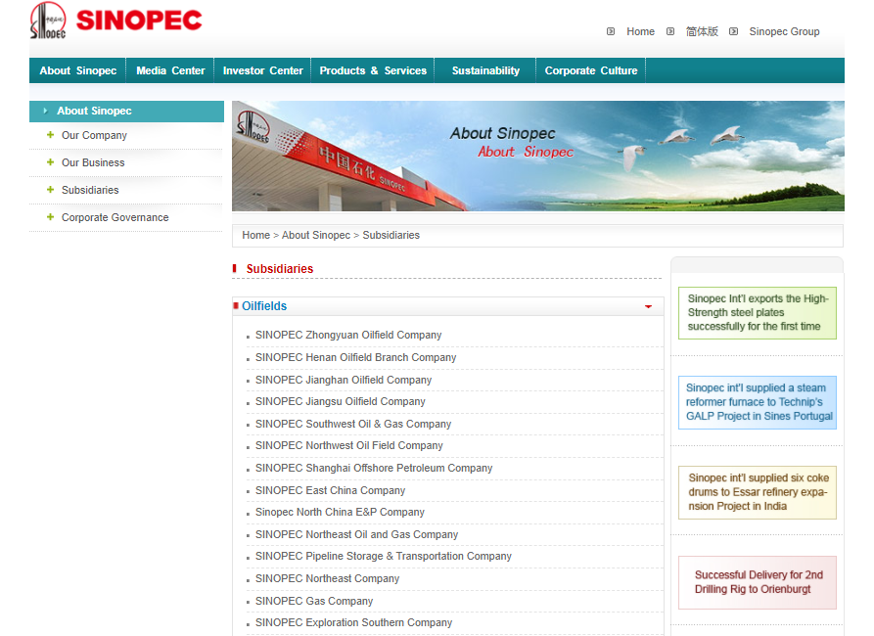
Task: Switch to 简体版 Chinese version
Action: 702,31
